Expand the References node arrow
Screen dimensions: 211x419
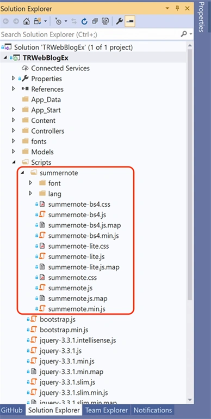click(14, 89)
